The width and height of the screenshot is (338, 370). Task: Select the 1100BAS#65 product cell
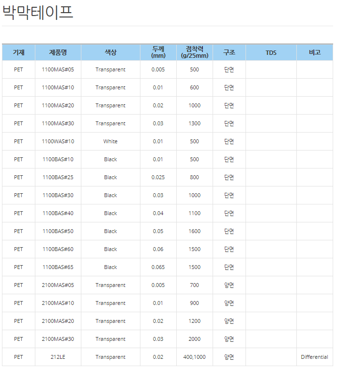pyautogui.click(x=58, y=267)
